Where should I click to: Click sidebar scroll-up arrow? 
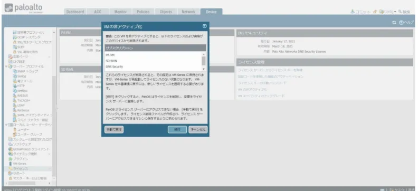pyautogui.click(x=54, y=32)
